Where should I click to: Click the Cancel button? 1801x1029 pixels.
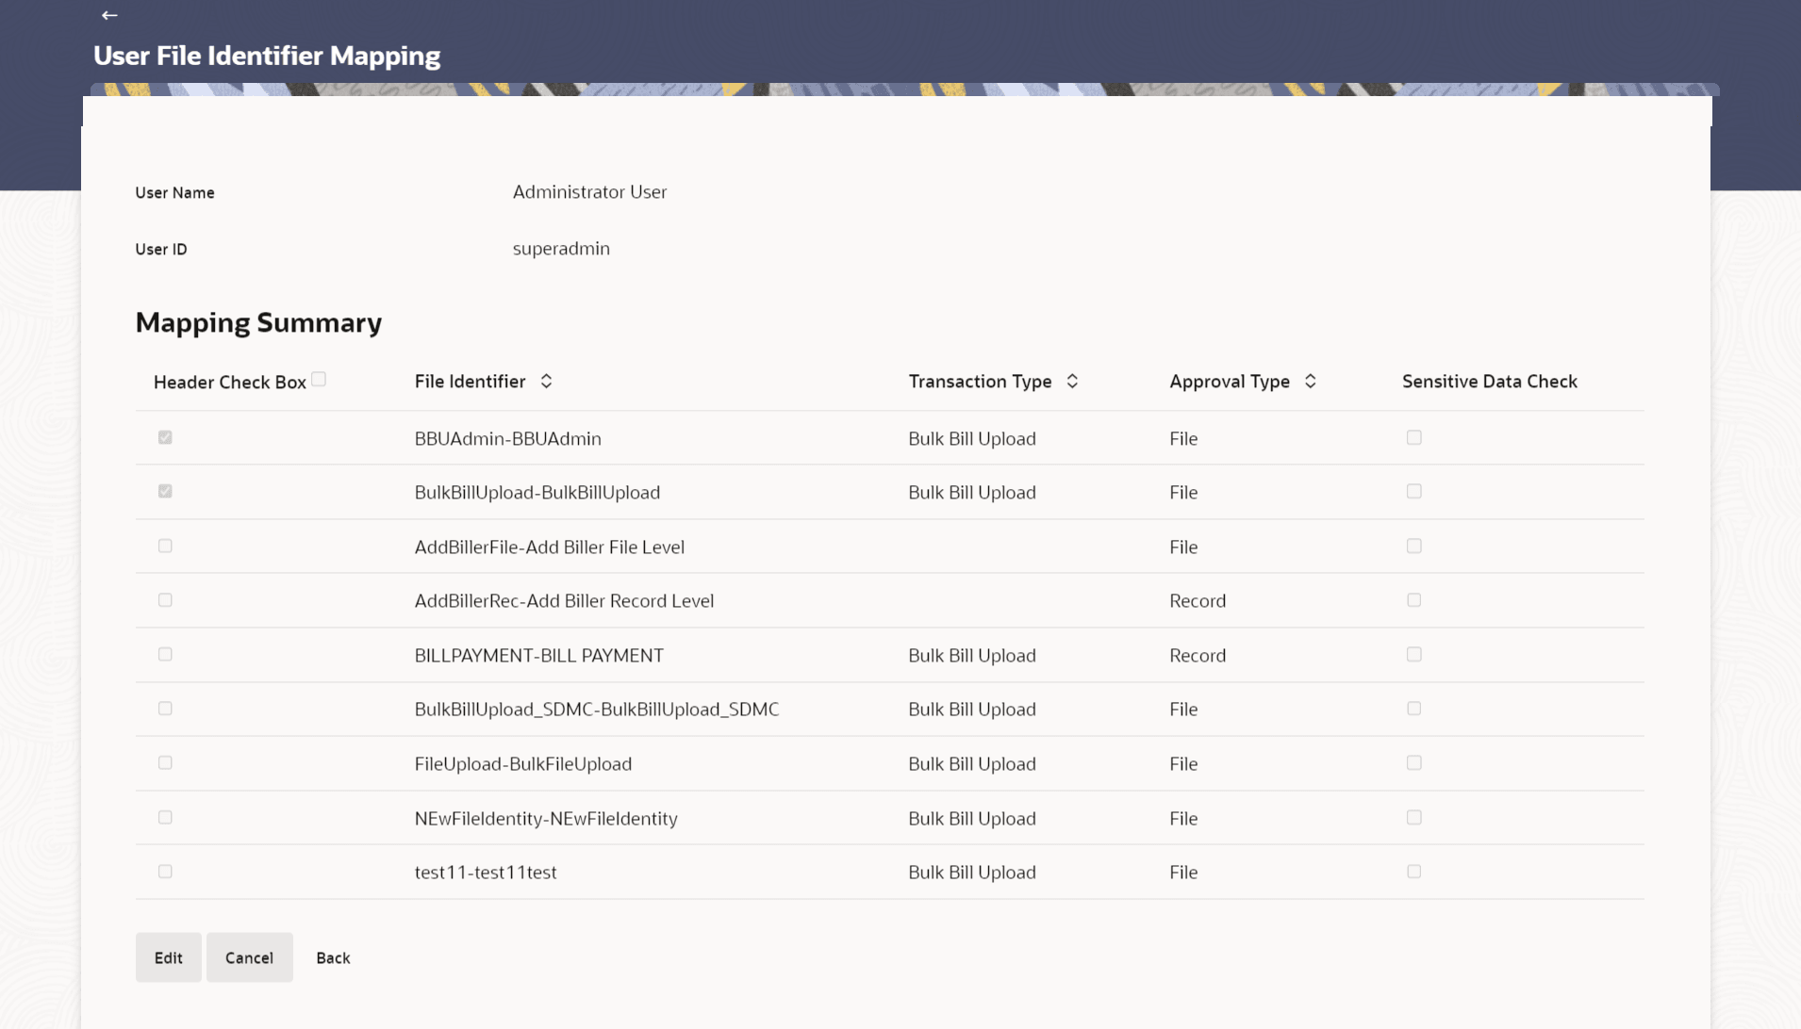pos(249,957)
